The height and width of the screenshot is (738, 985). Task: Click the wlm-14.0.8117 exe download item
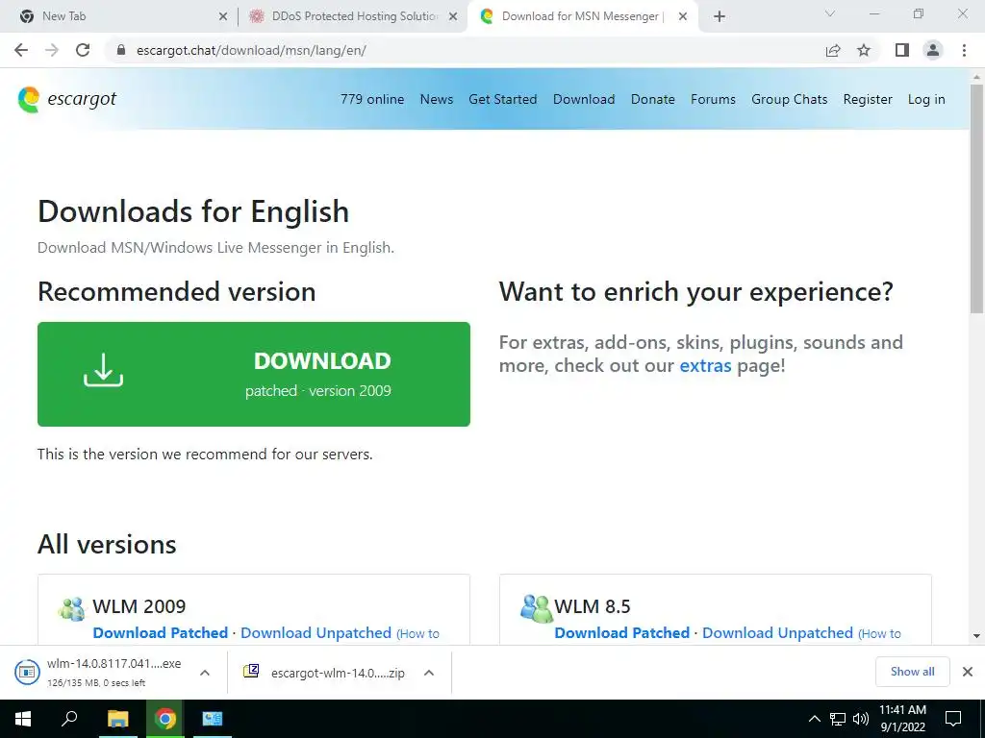(100, 672)
